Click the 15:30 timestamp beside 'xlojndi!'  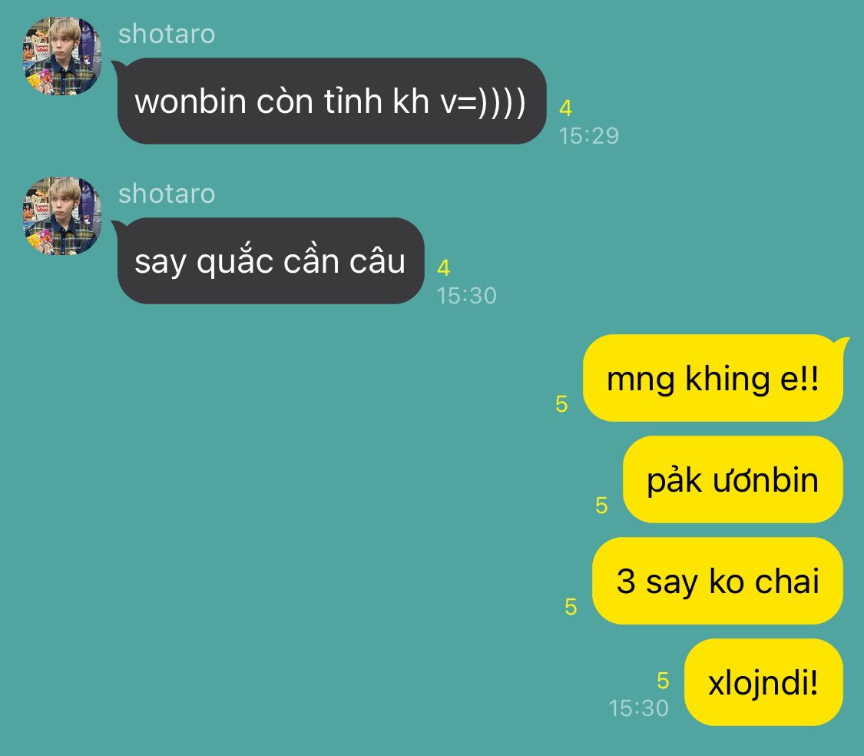coord(639,708)
